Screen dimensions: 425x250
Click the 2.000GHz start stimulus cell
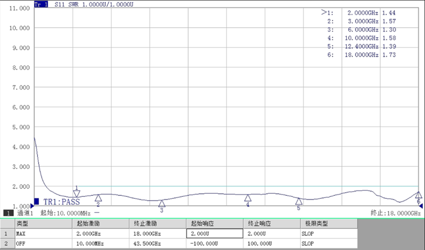tap(102, 234)
